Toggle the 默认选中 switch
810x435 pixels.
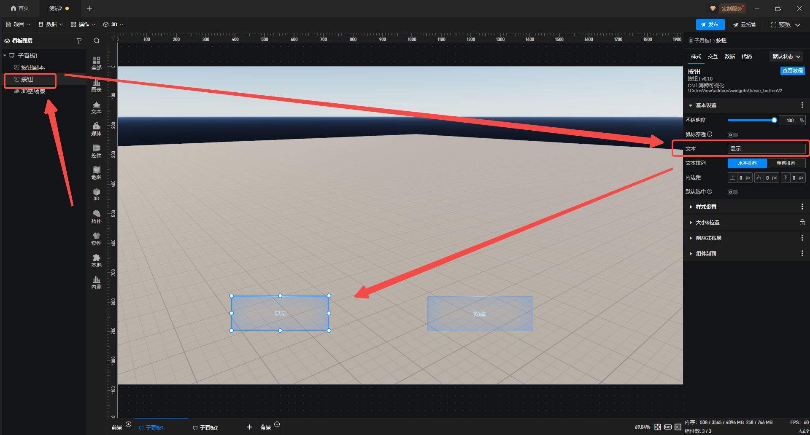(733, 192)
